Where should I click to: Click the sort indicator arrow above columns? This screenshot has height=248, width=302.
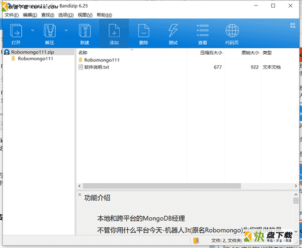(x=132, y=49)
